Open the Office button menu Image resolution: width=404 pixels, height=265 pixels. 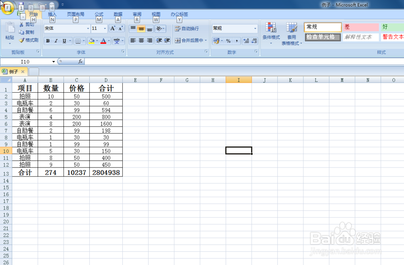(7, 8)
